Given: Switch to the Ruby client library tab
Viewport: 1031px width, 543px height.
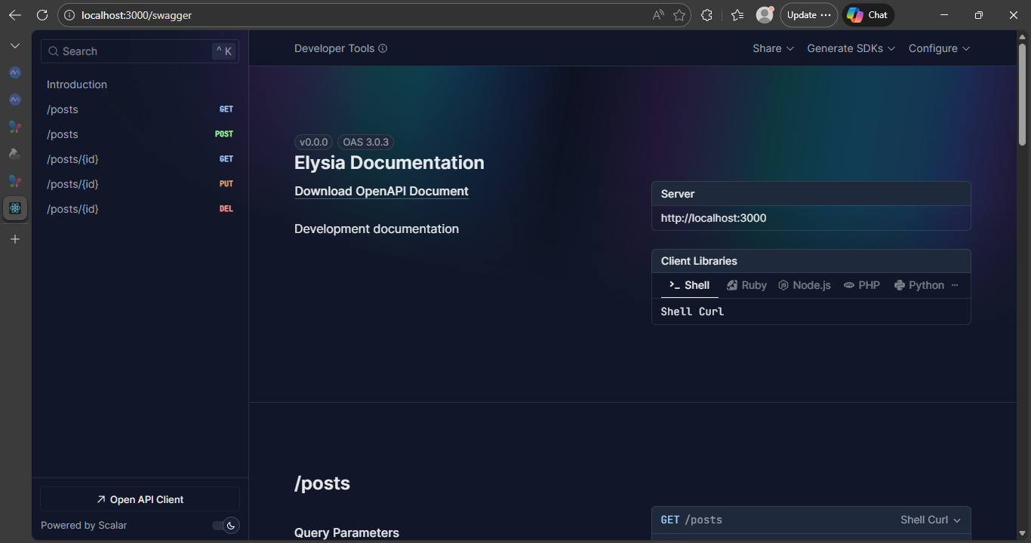Looking at the screenshot, I should click(x=746, y=285).
